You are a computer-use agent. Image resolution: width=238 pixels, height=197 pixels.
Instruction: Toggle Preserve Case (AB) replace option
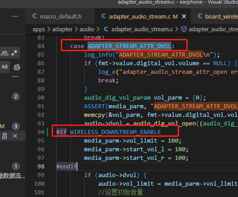[5, 67]
